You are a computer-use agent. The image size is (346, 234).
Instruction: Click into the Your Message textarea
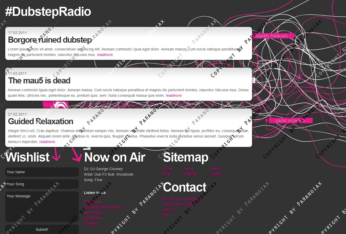tap(42, 207)
